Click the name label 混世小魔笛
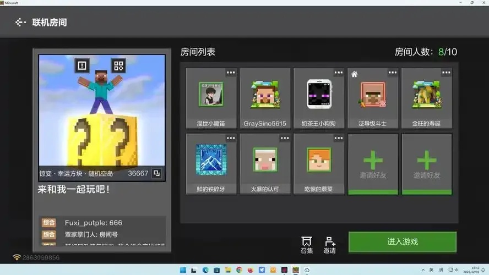The image size is (489, 275). pyautogui.click(x=211, y=124)
